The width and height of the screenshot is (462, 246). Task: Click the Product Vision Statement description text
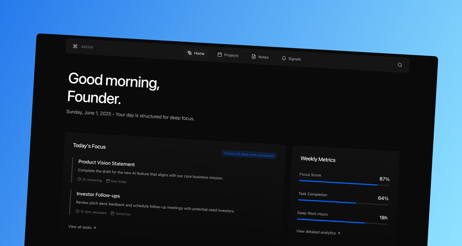tap(151, 174)
